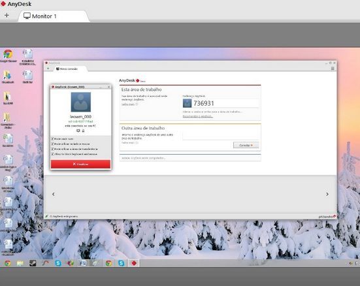Click the second Skype icon on the remote taskbar
360x286 pixels.
(x=121, y=263)
